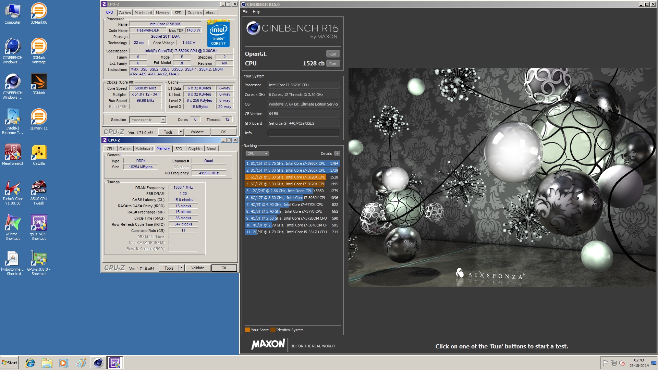This screenshot has height=370, width=658.
Task: Switch to Cinebench on the taskbar
Action: (98, 363)
